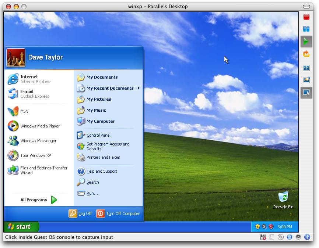
Task: Click the CD/DVD disc icon in status bar
Action: point(281,237)
